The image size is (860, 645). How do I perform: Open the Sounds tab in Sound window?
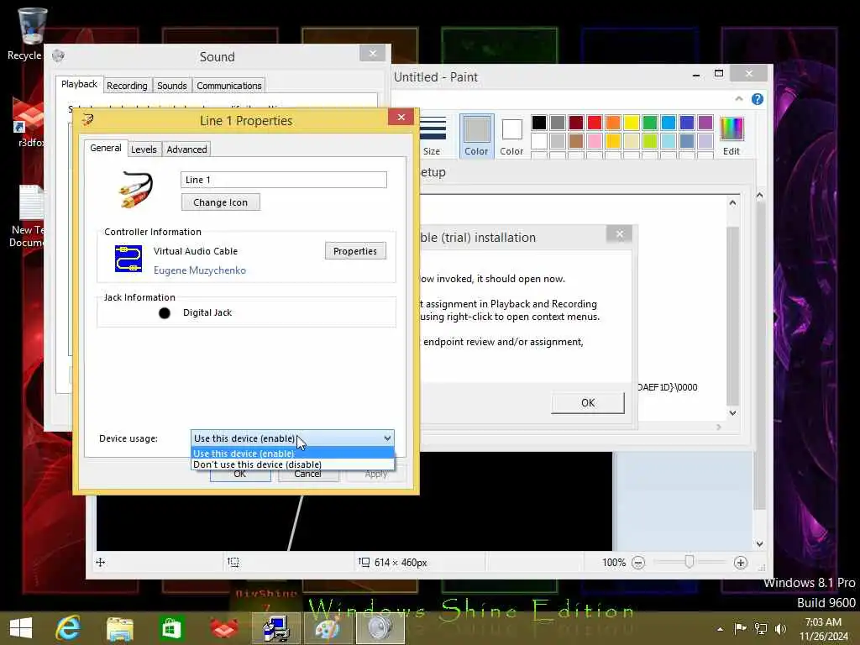tap(171, 86)
